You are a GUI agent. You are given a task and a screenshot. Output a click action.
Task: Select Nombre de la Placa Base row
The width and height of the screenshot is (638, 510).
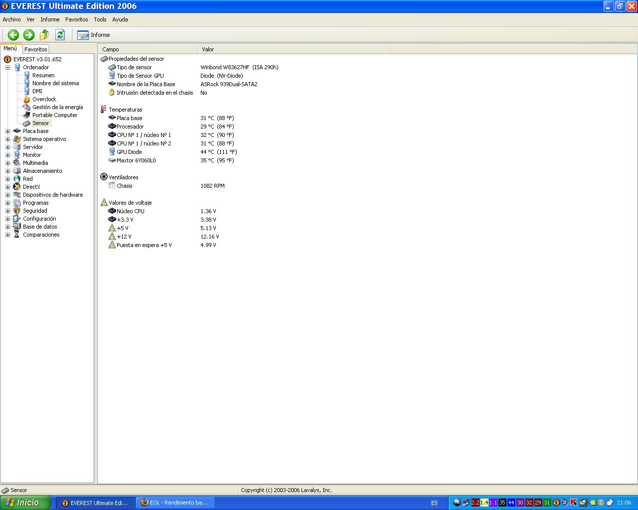point(183,84)
